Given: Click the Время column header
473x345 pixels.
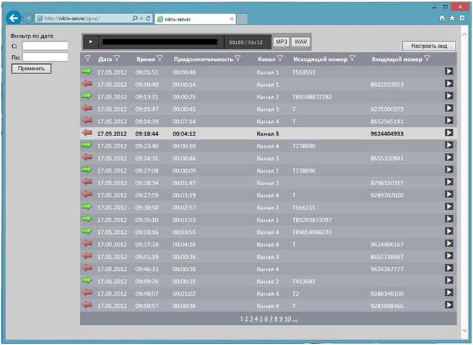Looking at the screenshot, I should [x=145, y=59].
